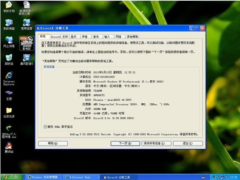The width and height of the screenshot is (240, 180).
Task: Select the 北京北京 folder icon
Action: (9, 113)
